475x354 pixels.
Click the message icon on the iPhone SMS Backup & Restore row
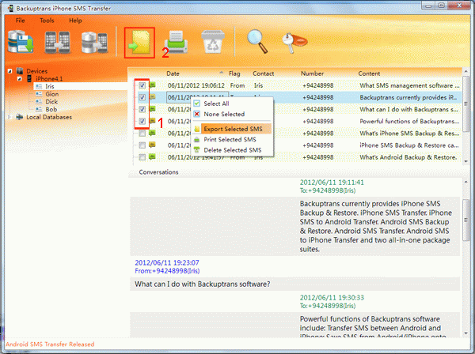click(152, 145)
